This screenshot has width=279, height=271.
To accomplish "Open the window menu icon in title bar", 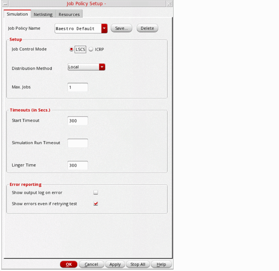I will click(x=6, y=4).
